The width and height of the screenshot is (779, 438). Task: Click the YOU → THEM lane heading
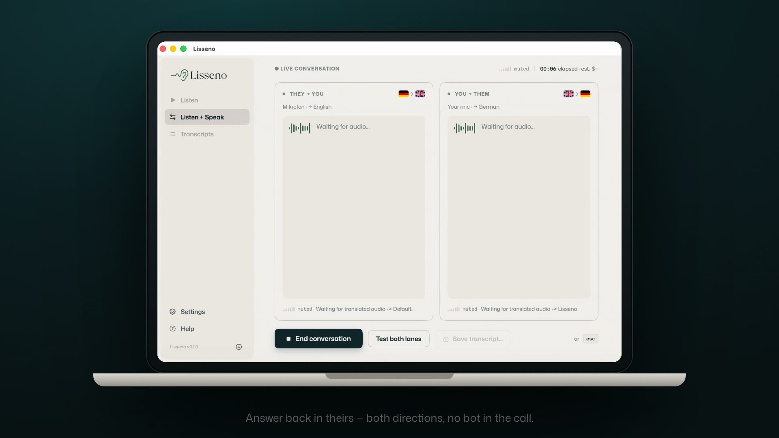[x=472, y=94]
